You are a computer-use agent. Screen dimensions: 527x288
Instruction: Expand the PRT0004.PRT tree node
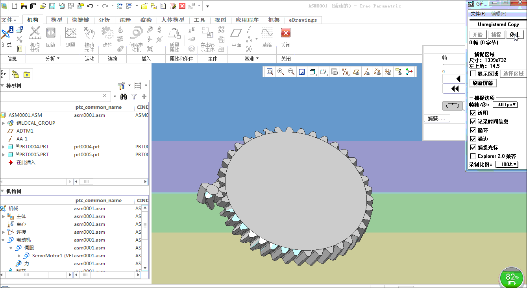tap(4, 147)
